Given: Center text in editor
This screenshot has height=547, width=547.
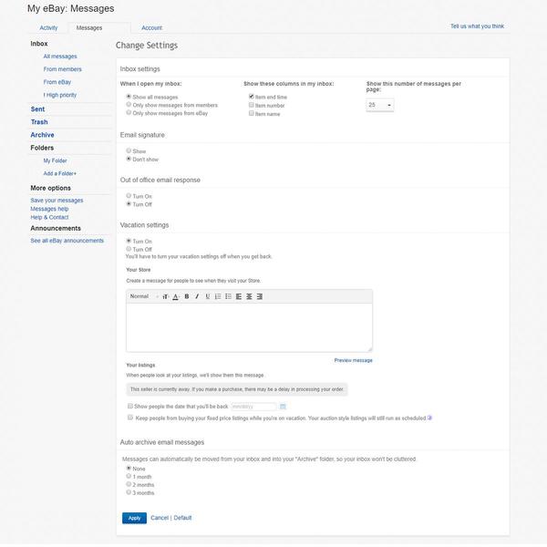Looking at the screenshot, I should (x=249, y=296).
